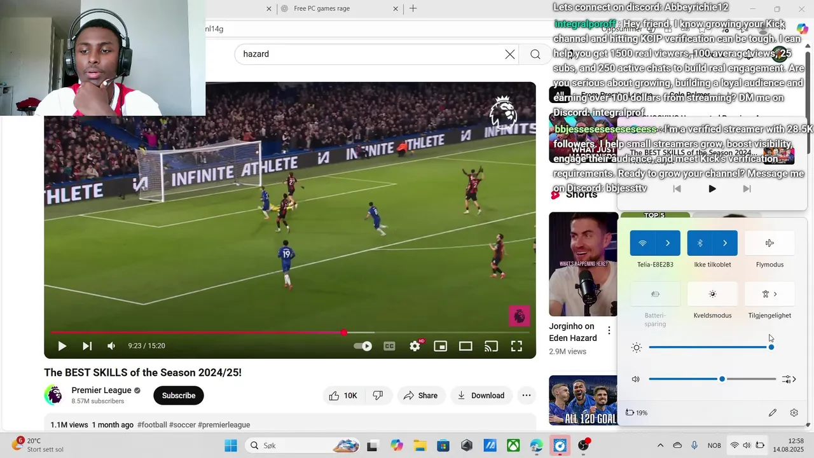Open a new browser tab
The width and height of the screenshot is (814, 458).
413,8
